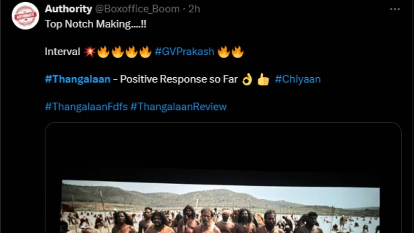This screenshot has width=414, height=233.
Task: Click the Authority display name
Action: tap(68, 9)
